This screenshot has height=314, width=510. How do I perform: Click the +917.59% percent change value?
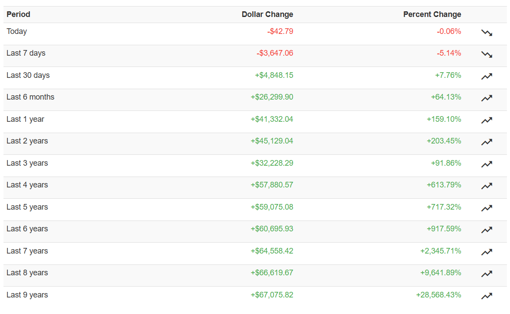click(444, 229)
